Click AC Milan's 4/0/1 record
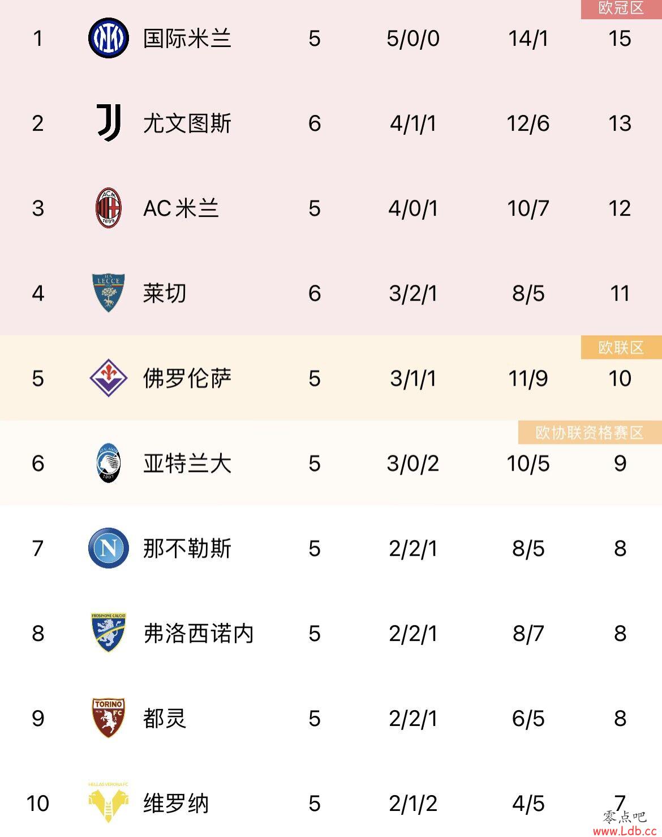 click(x=413, y=208)
